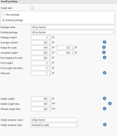Select the Existing package radio button
This screenshot has height=136, width=117.
click(3, 20)
